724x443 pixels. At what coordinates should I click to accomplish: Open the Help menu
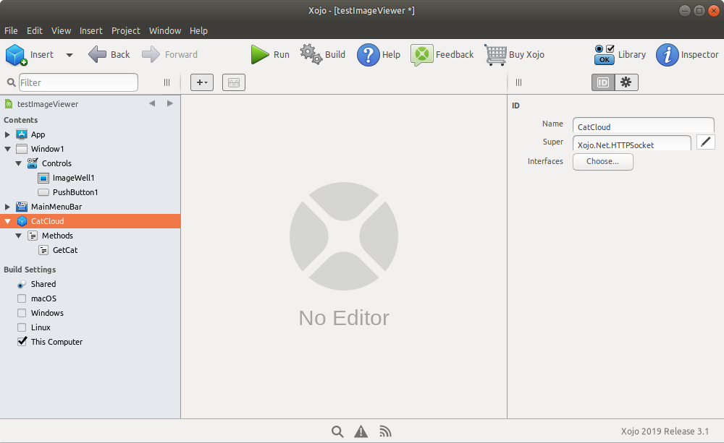coord(198,31)
